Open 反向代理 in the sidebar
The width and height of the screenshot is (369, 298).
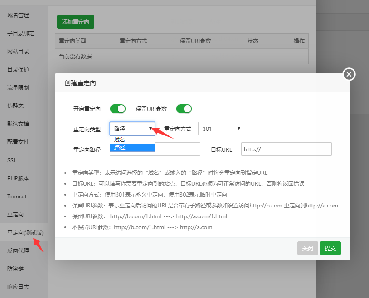[18, 251]
